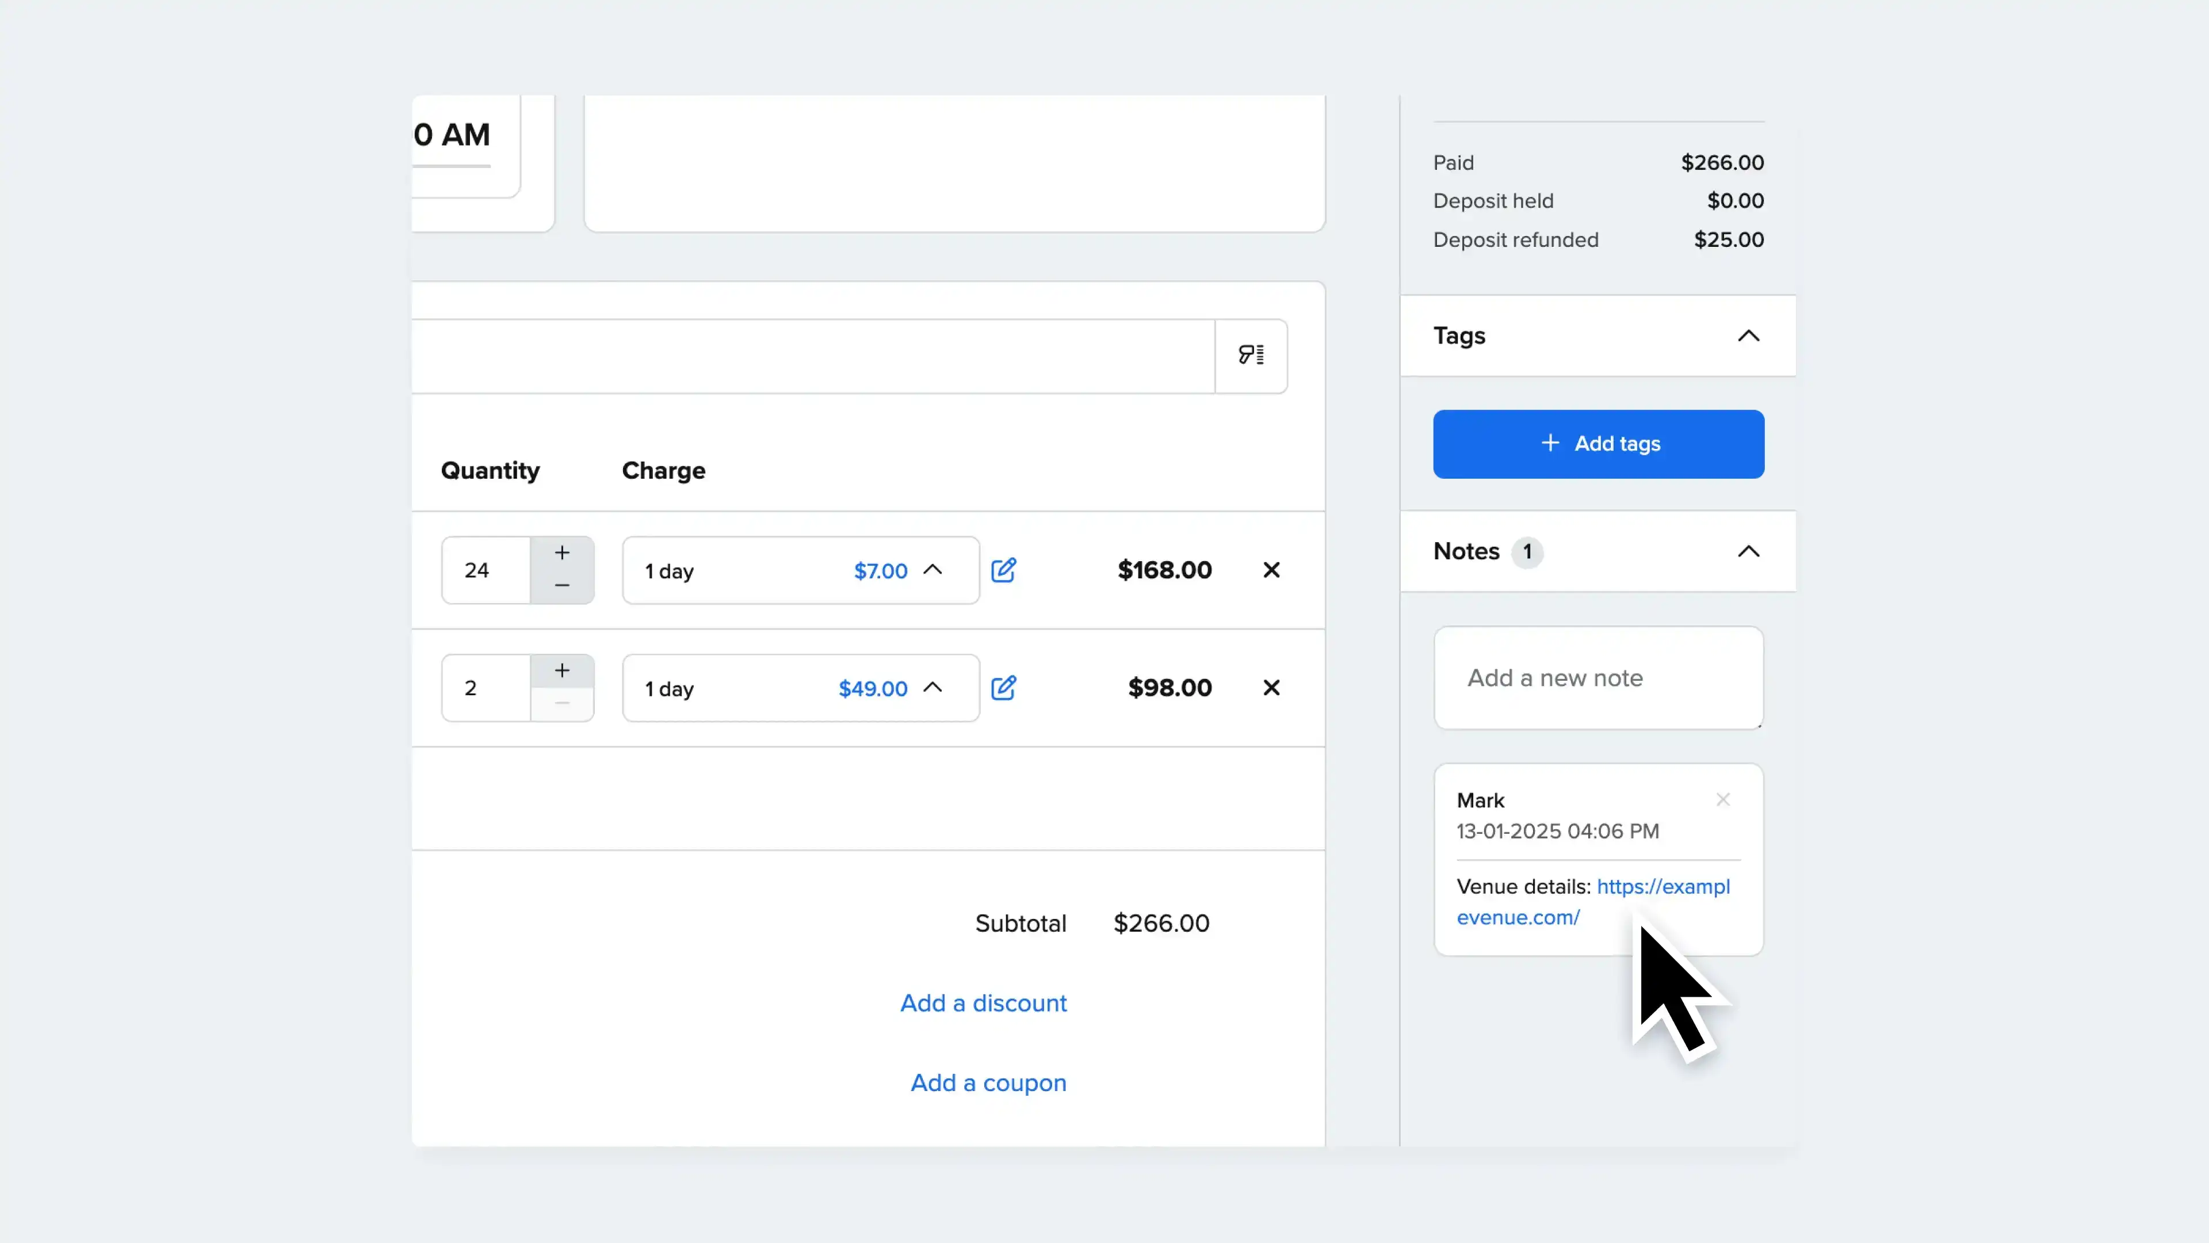Viewport: 2209px width, 1243px height.
Task: Collapse the Notes section
Action: click(1749, 552)
